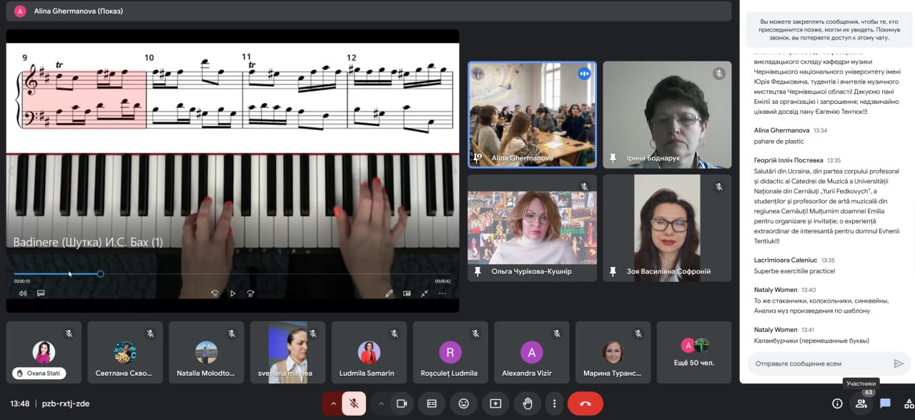
Task: Select the Alexandra Vizir participant tile
Action: click(x=532, y=352)
